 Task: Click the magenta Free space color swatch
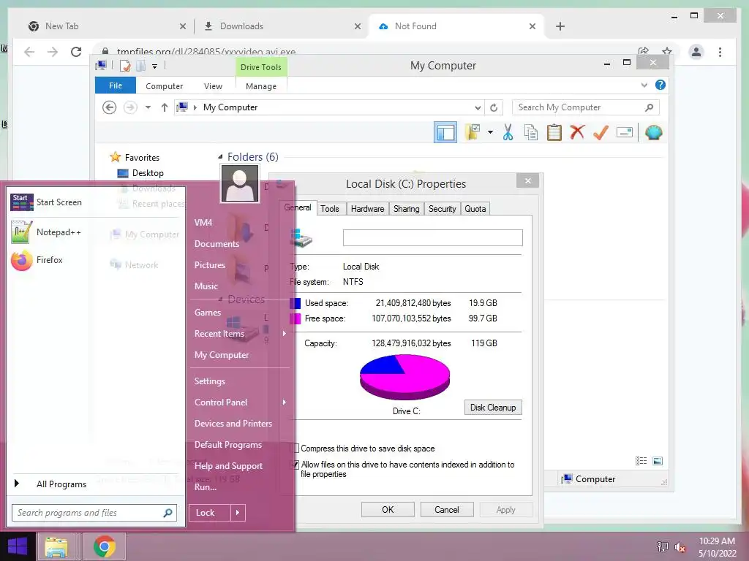point(296,318)
